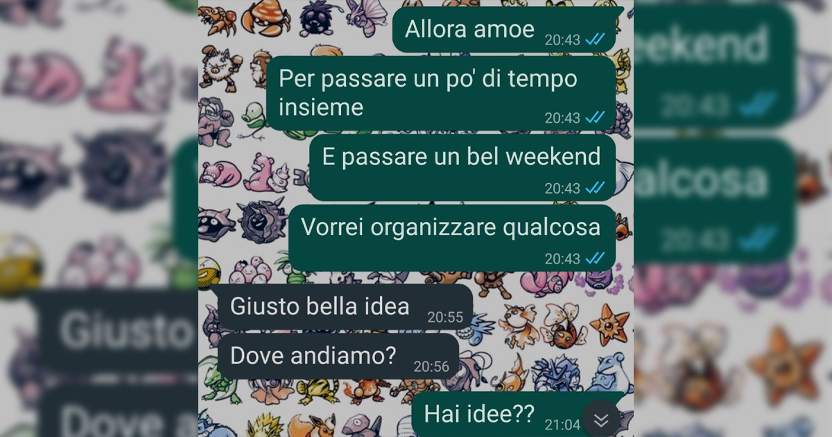Viewport: 832px width, 437px height.
Task: Click the 21:04 timestamp on "Hai idee??"
Action: tap(562, 425)
